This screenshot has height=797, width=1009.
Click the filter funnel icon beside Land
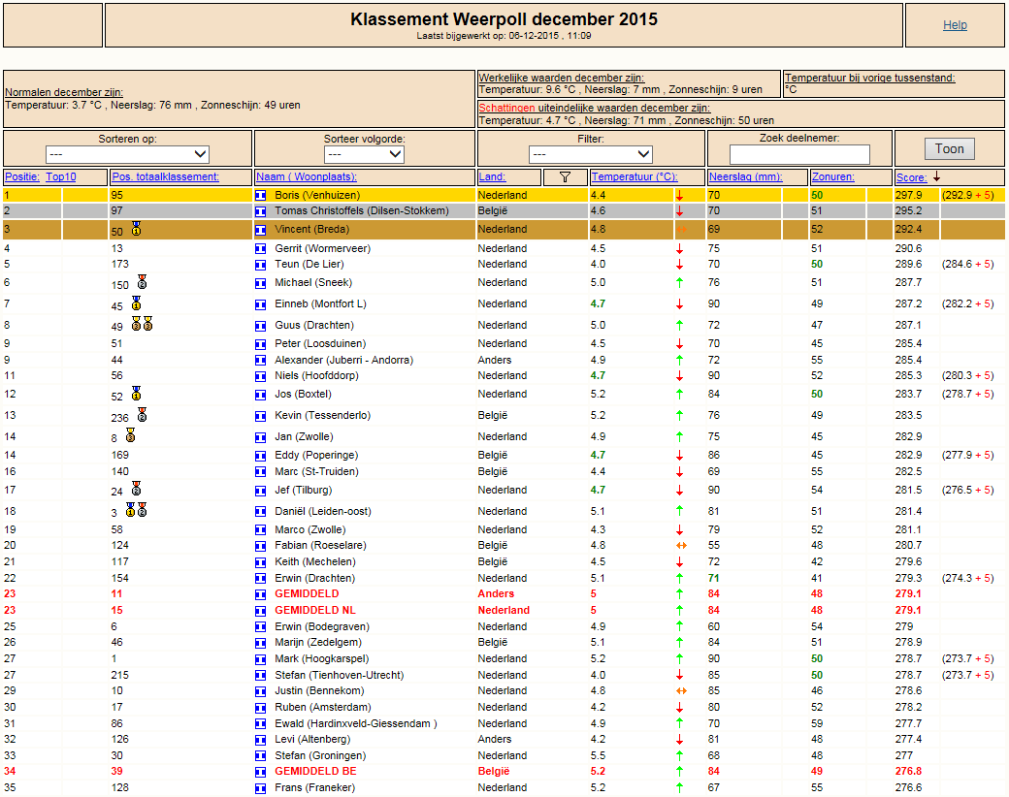565,176
